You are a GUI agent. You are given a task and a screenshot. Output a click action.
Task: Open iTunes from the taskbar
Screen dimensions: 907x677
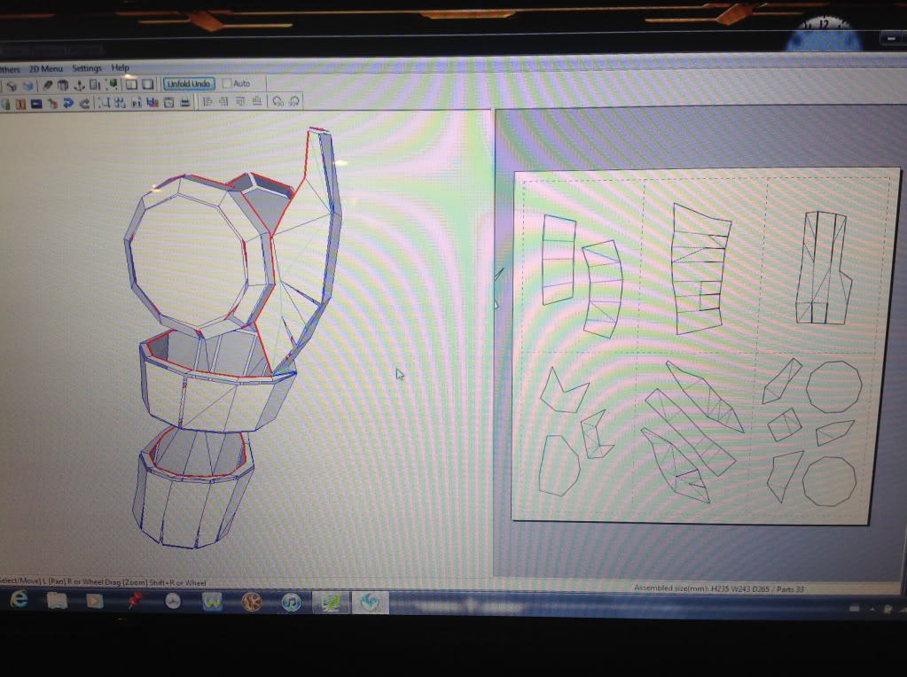(x=291, y=603)
